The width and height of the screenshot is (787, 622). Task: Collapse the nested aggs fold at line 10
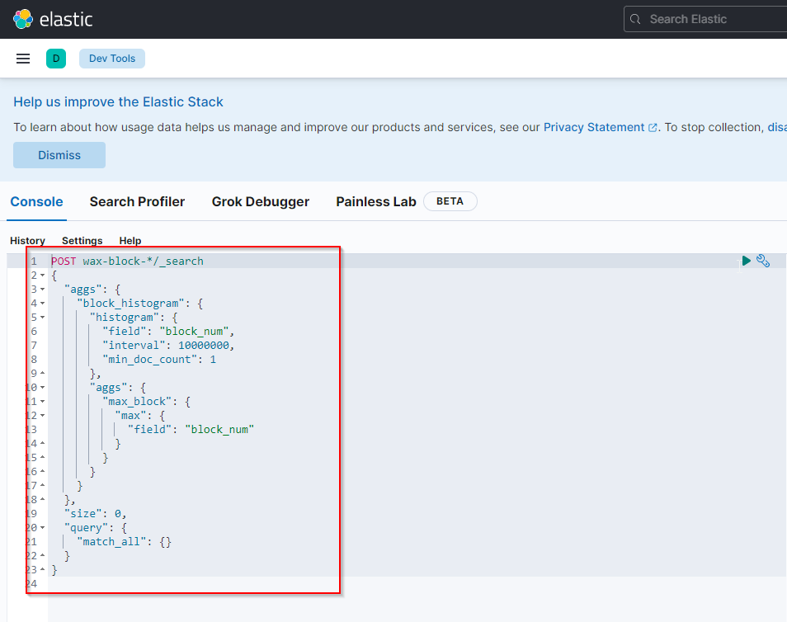[43, 388]
